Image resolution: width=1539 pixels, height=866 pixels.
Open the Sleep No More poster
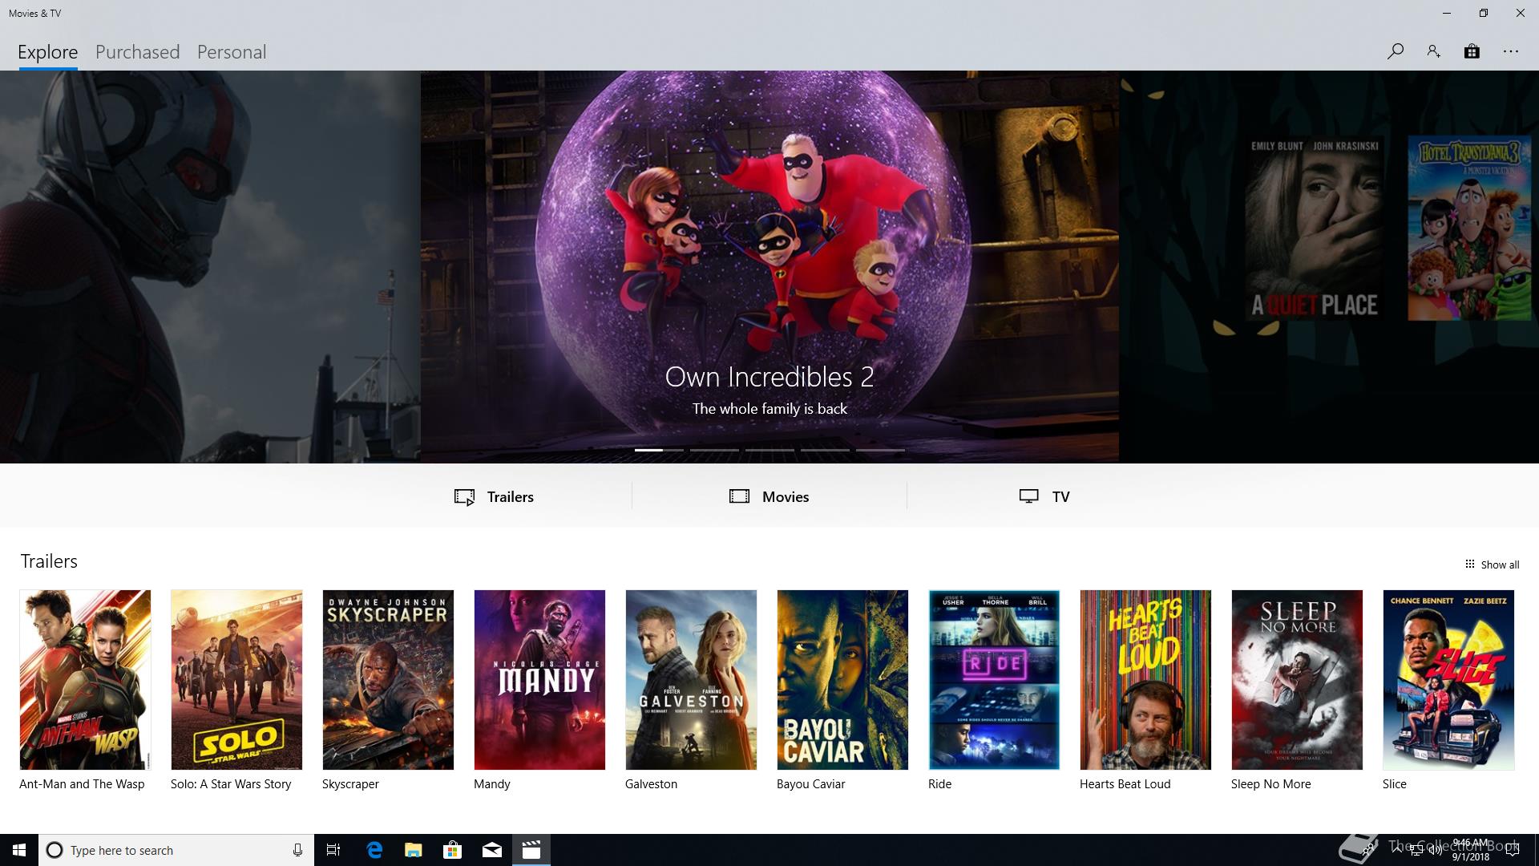tap(1297, 680)
